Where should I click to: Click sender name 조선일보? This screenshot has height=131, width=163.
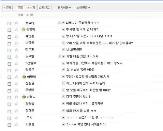pyautogui.click(x=30, y=63)
